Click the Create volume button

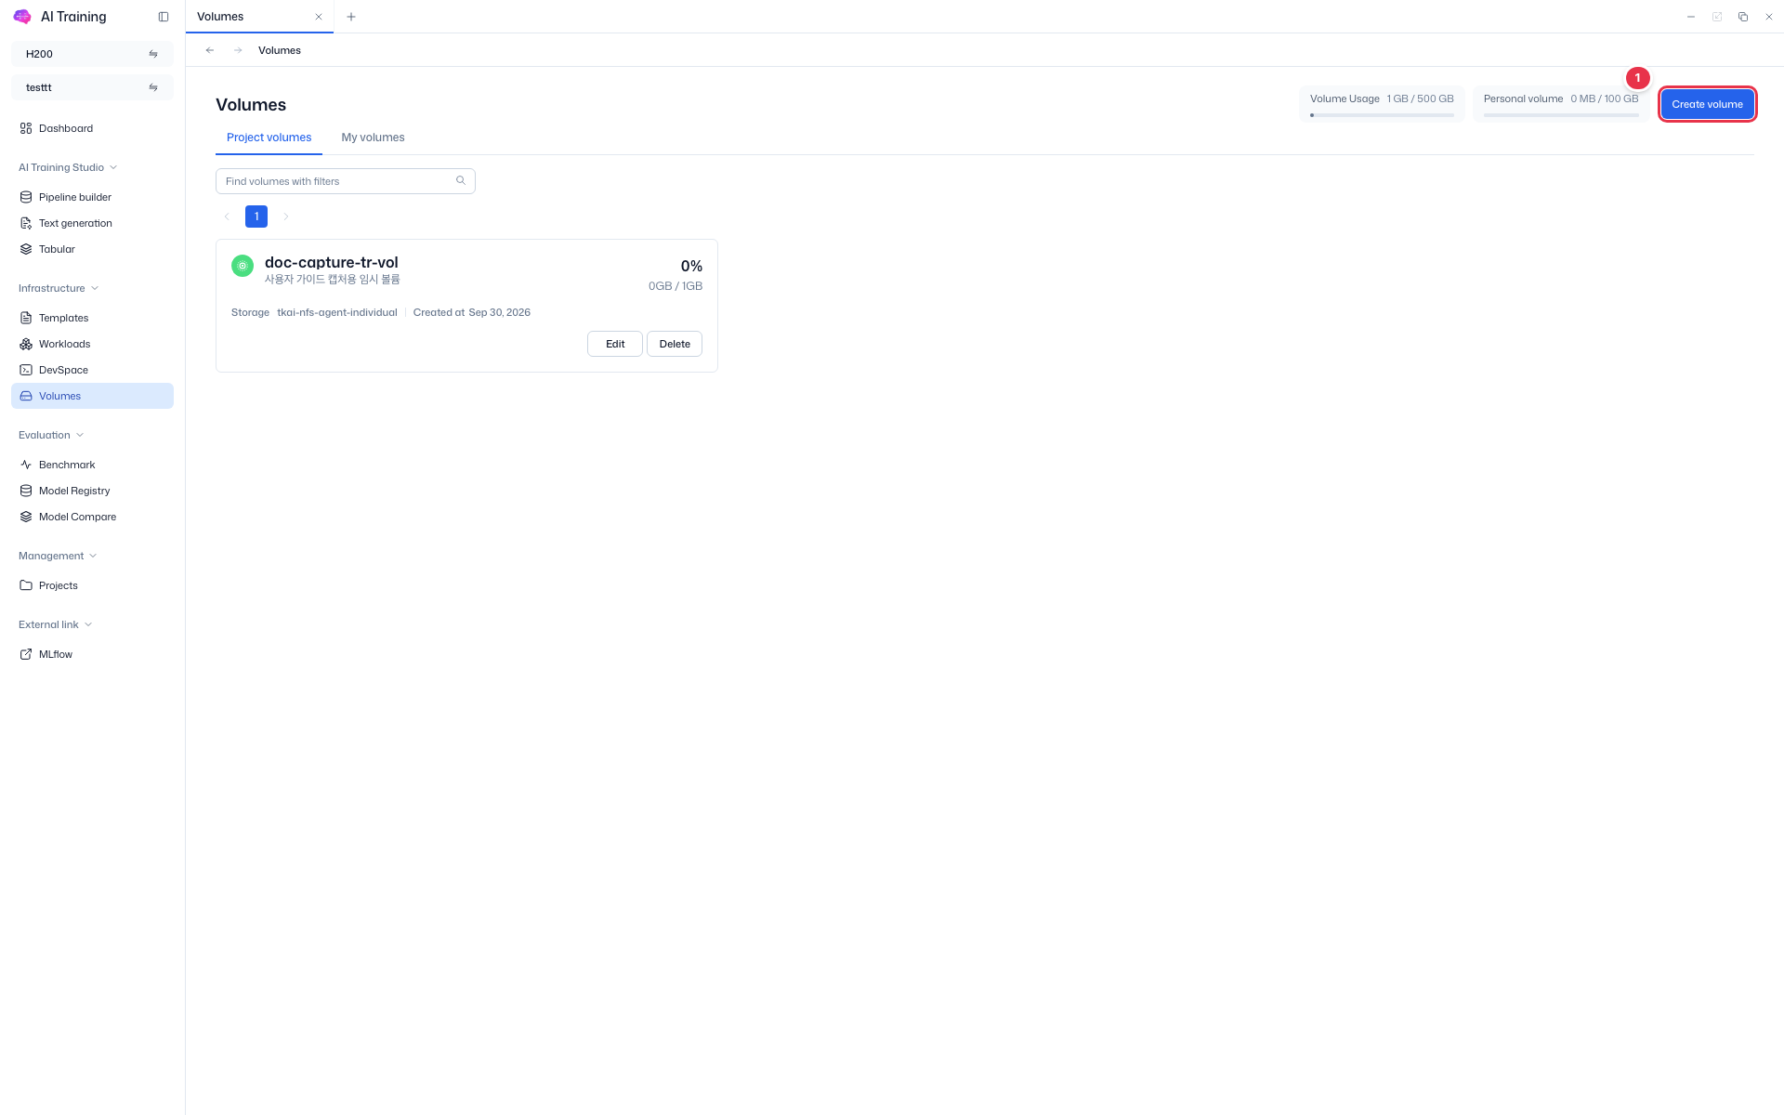[1708, 104]
